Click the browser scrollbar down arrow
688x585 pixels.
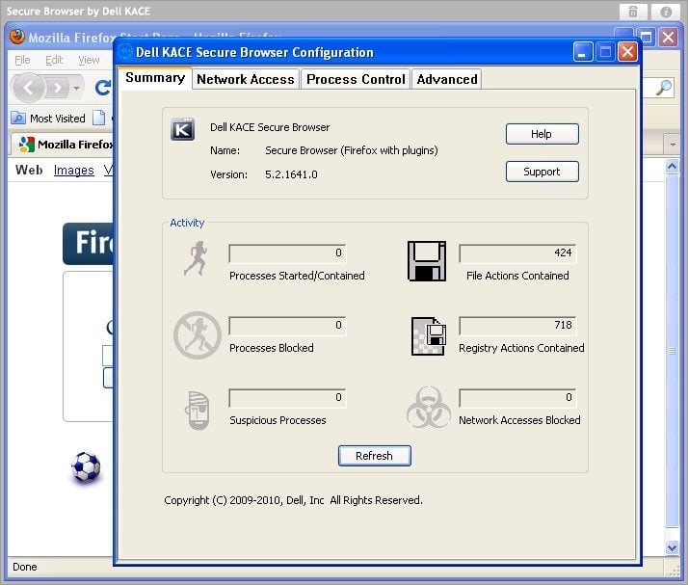(673, 547)
